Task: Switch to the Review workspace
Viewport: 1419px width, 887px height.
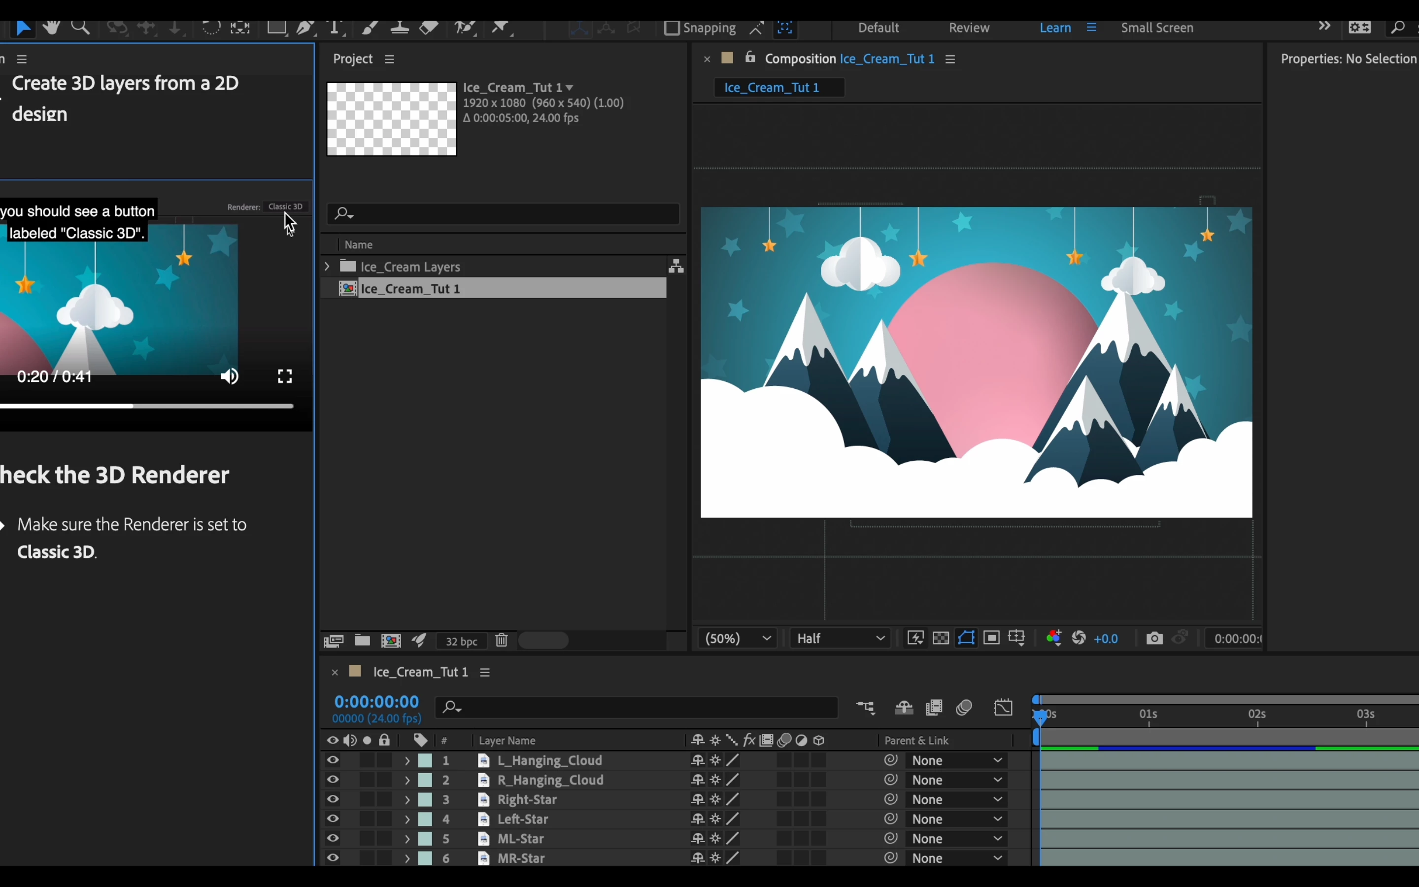Action: click(969, 28)
